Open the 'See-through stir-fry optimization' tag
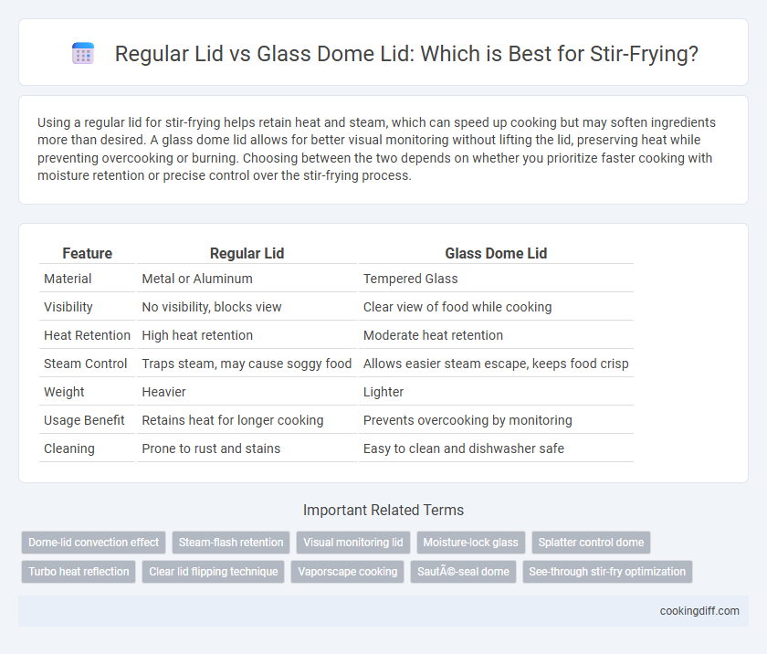Screen dimensions: 767x654 [607, 571]
